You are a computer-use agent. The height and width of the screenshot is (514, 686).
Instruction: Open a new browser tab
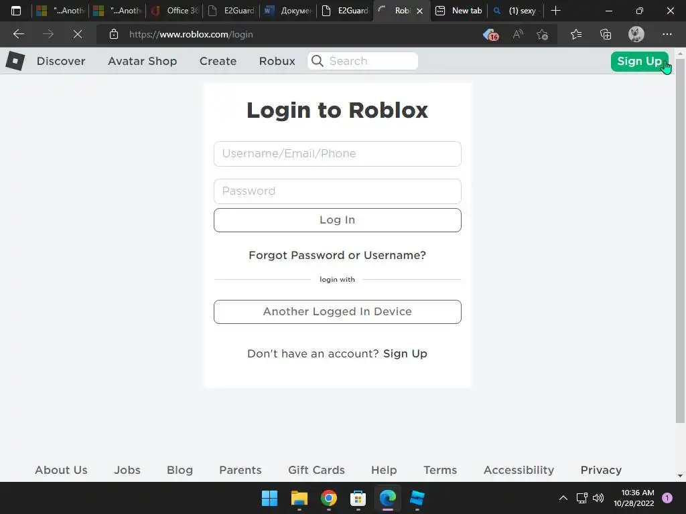point(555,11)
